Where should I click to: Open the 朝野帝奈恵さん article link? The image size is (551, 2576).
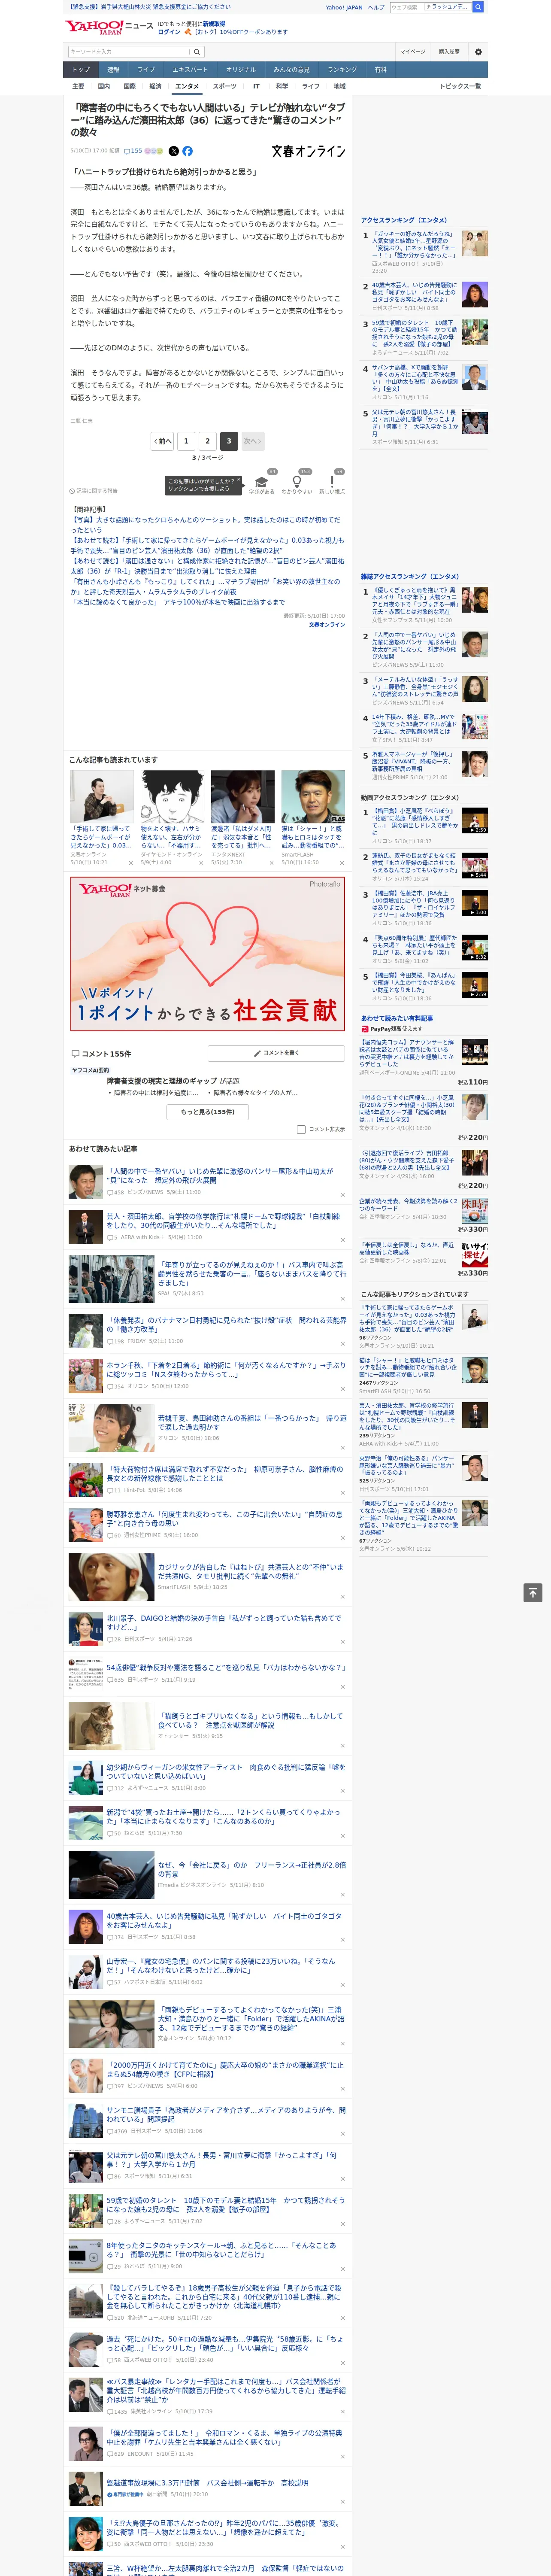click(224, 1518)
